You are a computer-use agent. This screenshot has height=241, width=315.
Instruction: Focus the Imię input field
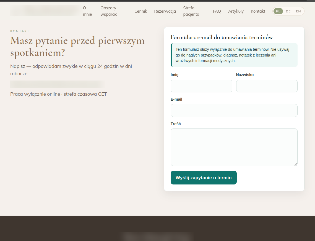[201, 86]
